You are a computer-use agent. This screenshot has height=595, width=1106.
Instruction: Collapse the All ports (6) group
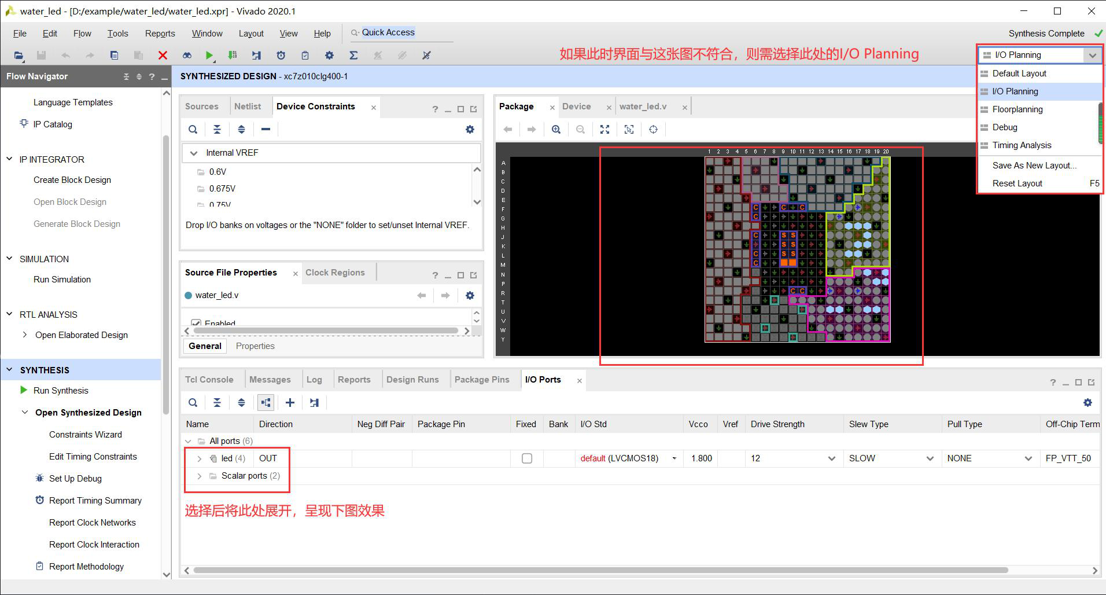(x=187, y=441)
